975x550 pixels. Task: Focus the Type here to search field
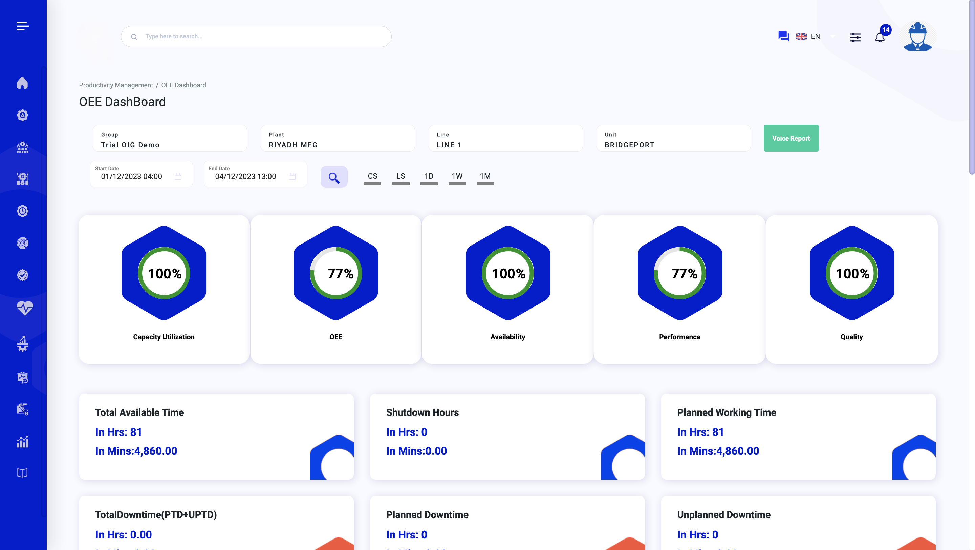pos(256,37)
